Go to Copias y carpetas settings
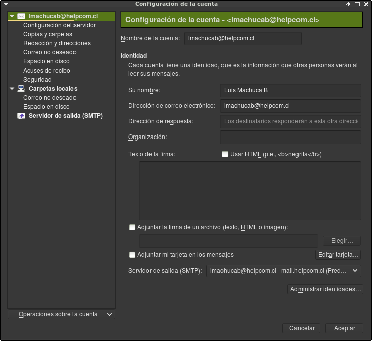Viewport: 372px width, 341px height. coord(48,34)
